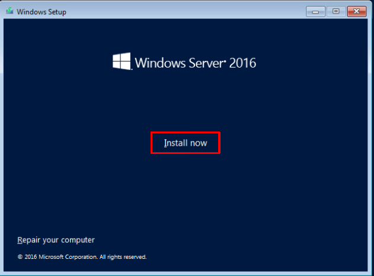The width and height of the screenshot is (374, 276).
Task: Click the Windows Setup title bar icon
Action: click(9, 11)
